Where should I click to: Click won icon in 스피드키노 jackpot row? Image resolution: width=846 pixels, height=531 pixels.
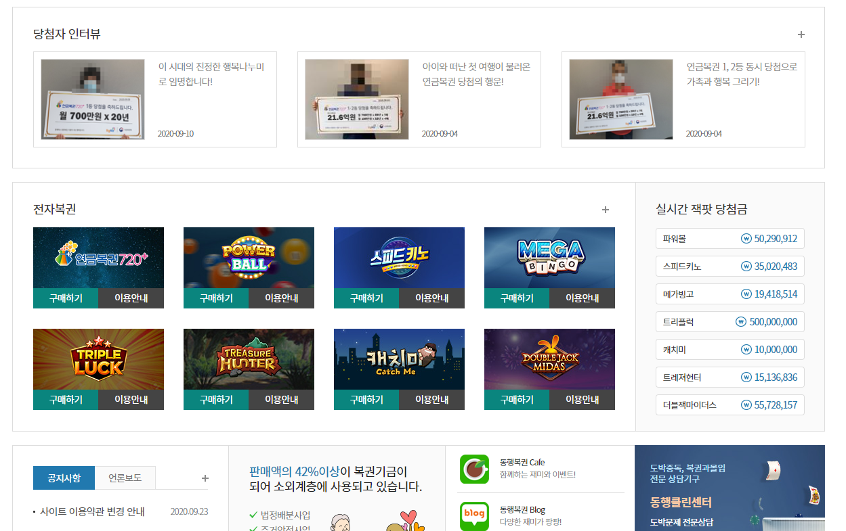click(746, 267)
